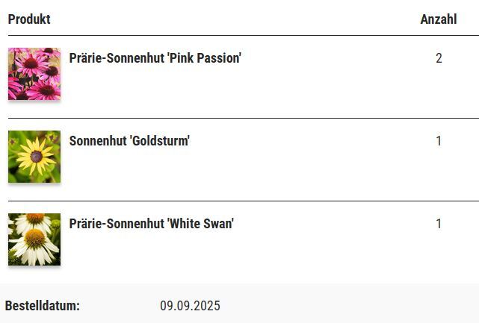Click the Anzahl column header
The image size is (479, 323).
click(x=438, y=19)
